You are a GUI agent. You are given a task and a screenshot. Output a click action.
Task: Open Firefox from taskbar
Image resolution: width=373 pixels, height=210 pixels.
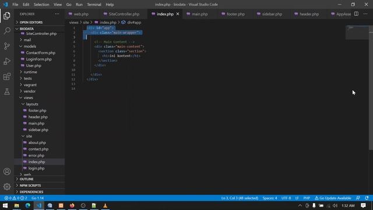[x=72, y=205]
